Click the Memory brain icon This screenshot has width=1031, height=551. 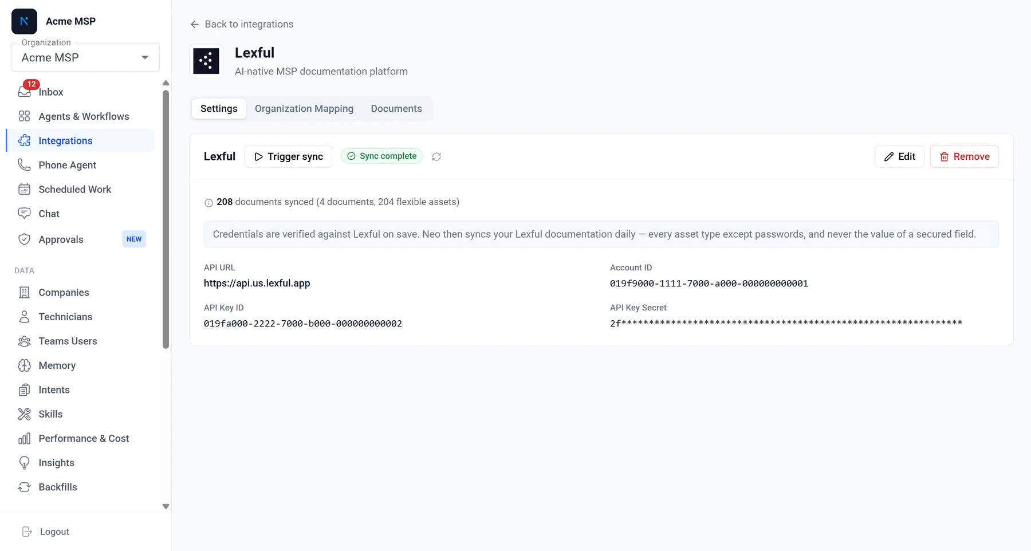[24, 365]
